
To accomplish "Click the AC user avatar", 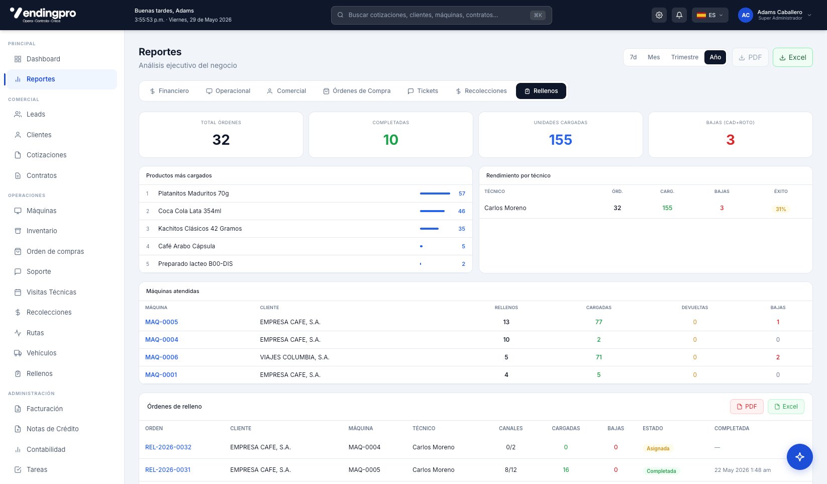I will (x=746, y=15).
